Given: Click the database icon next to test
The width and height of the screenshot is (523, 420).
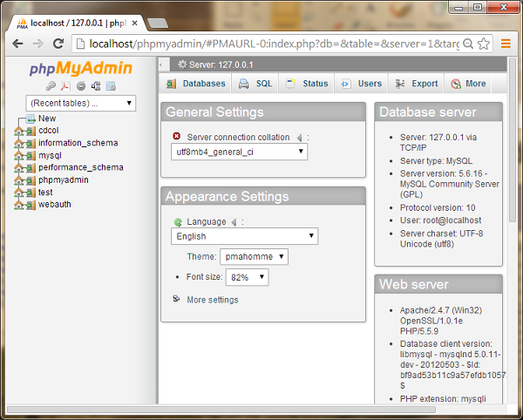Looking at the screenshot, I should coord(31,193).
